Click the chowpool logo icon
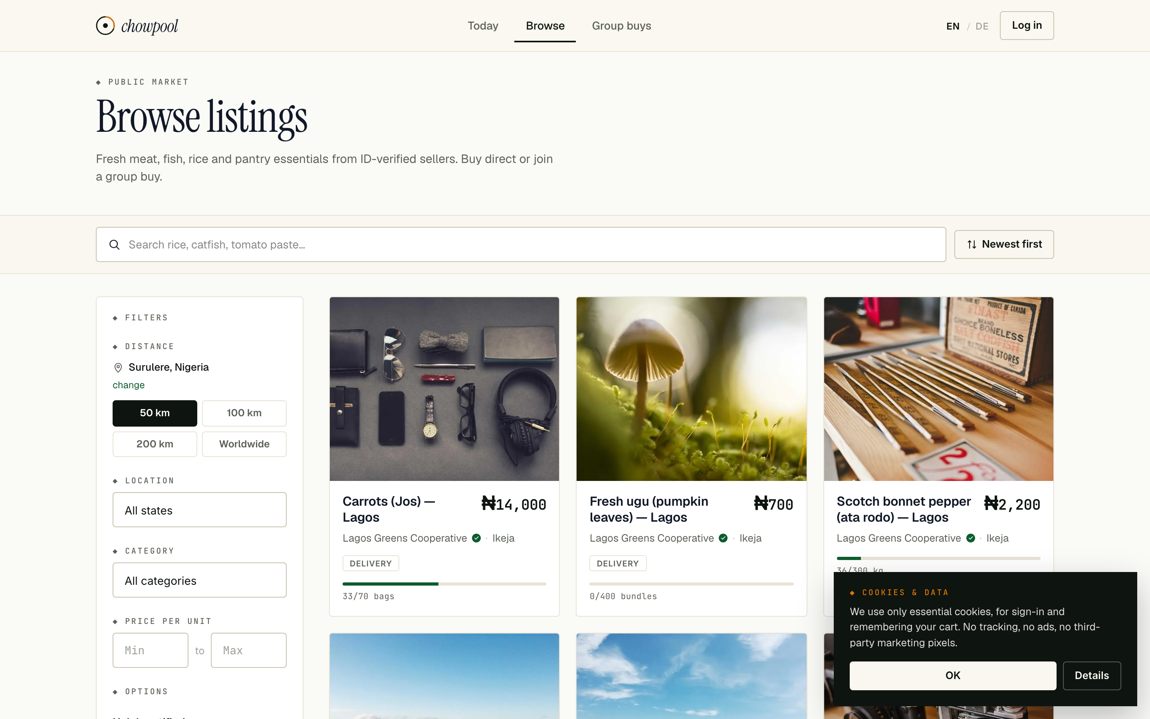The width and height of the screenshot is (1150, 719). point(105,26)
